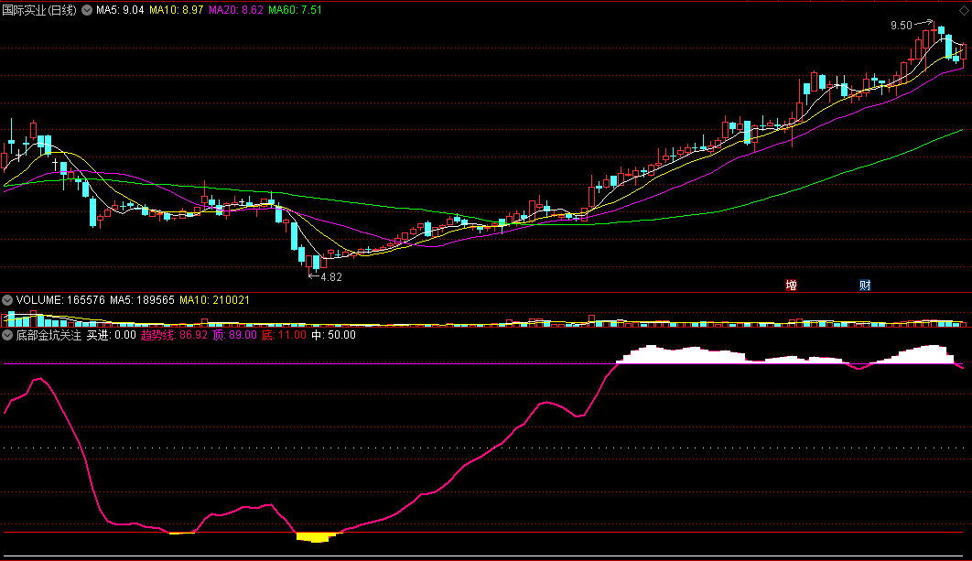Click the 底: 11.00 value
Image resolution: width=972 pixels, height=561 pixels.
tap(284, 335)
